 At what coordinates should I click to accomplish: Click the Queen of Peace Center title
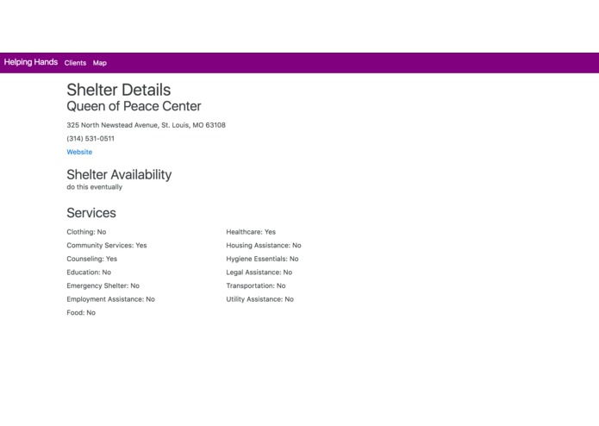[134, 106]
